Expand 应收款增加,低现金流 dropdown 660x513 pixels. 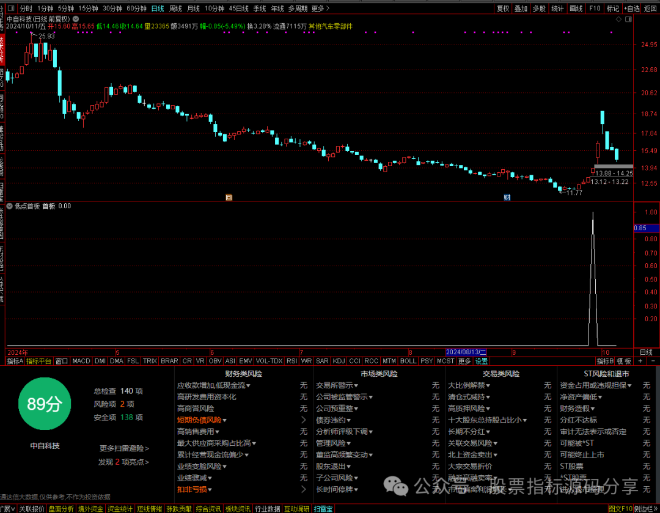(248, 385)
